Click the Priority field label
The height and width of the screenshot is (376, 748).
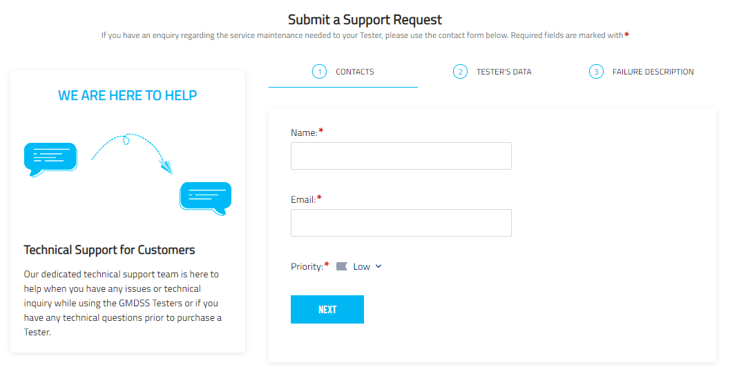(307, 266)
